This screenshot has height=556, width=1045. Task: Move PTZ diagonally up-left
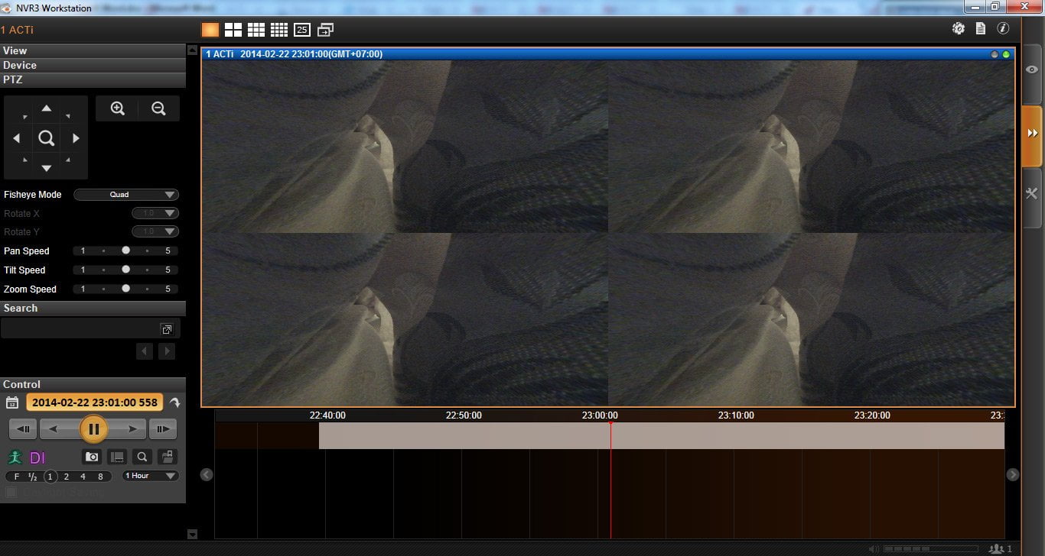pyautogui.click(x=25, y=117)
